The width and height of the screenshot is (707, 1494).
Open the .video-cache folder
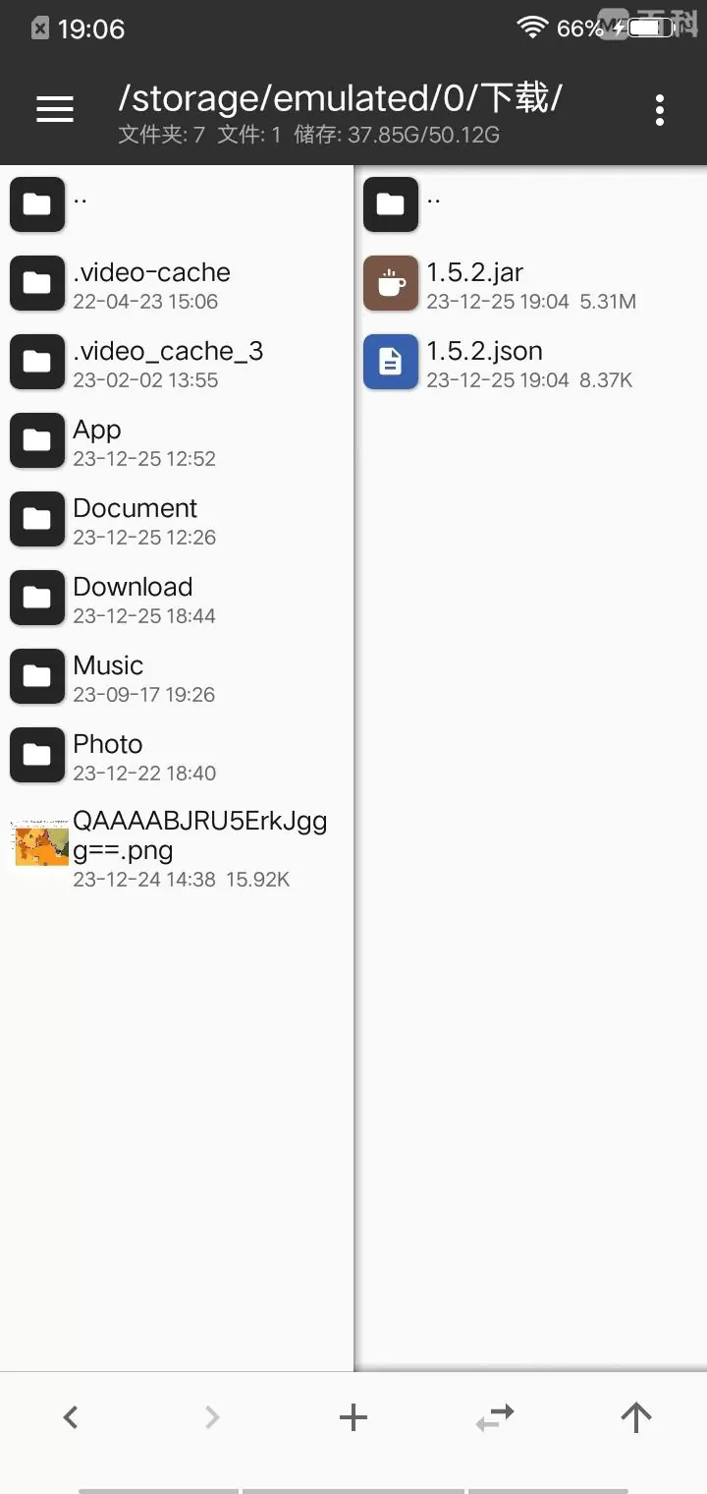click(177, 283)
